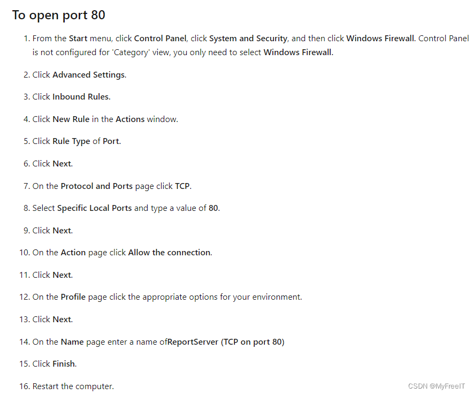Viewport: 473px width, 395px height.
Task: Click 'Protocol and Ports' in step 7
Action: click(x=96, y=186)
